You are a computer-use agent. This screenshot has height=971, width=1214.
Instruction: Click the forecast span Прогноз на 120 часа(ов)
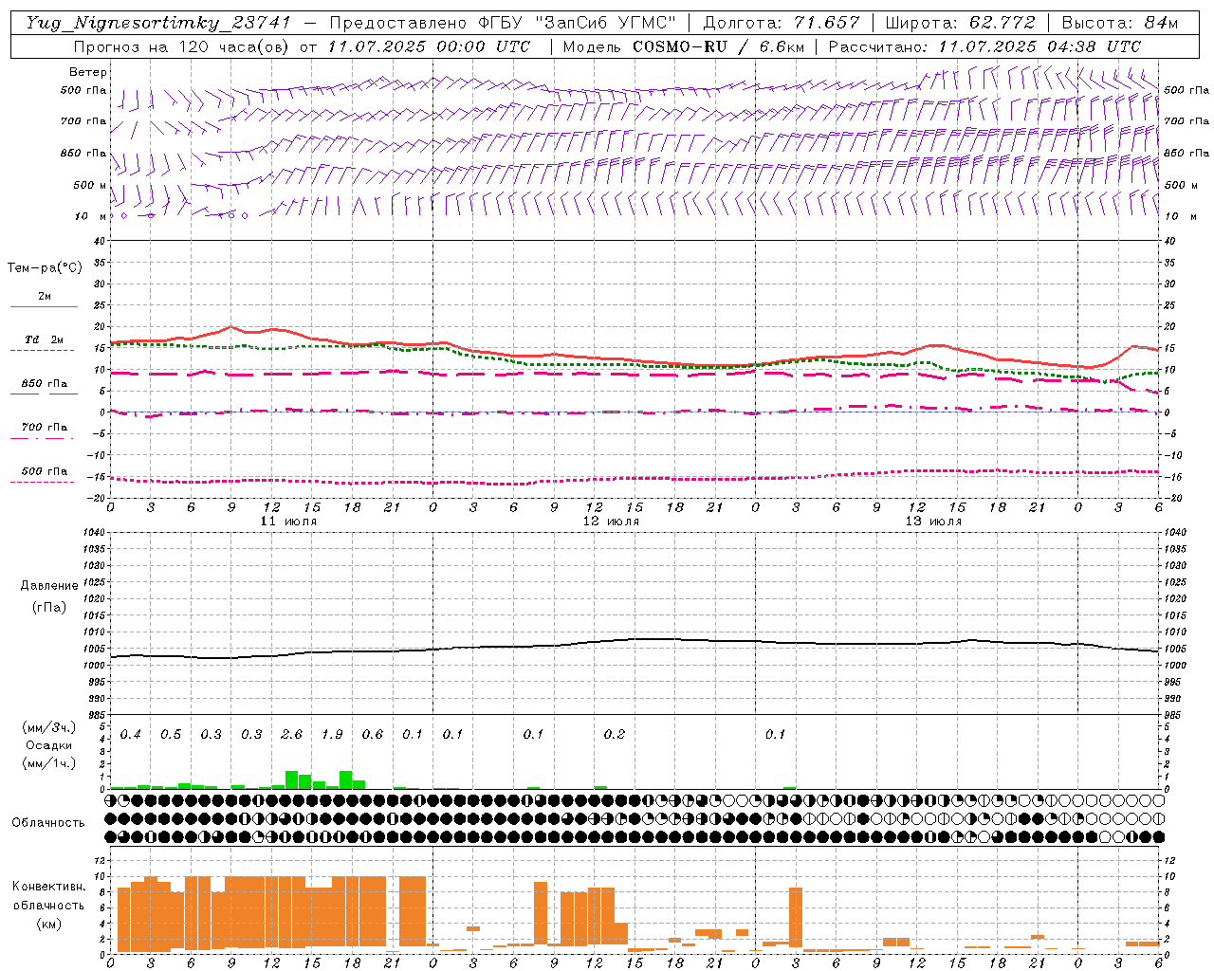(184, 46)
